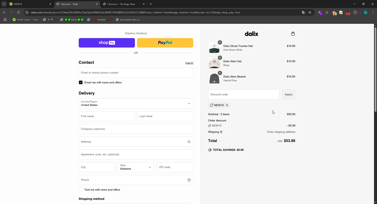The width and height of the screenshot is (377, 204).
Task: Reload the checkout page
Action: click(x=18, y=12)
